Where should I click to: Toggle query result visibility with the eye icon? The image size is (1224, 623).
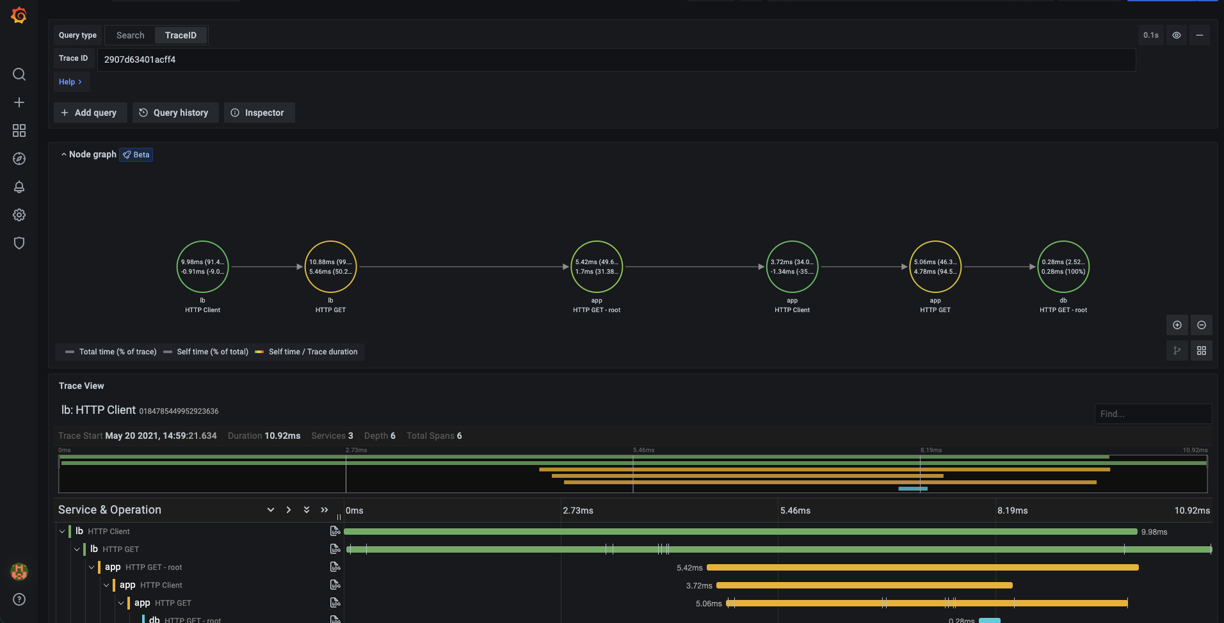pyautogui.click(x=1176, y=35)
